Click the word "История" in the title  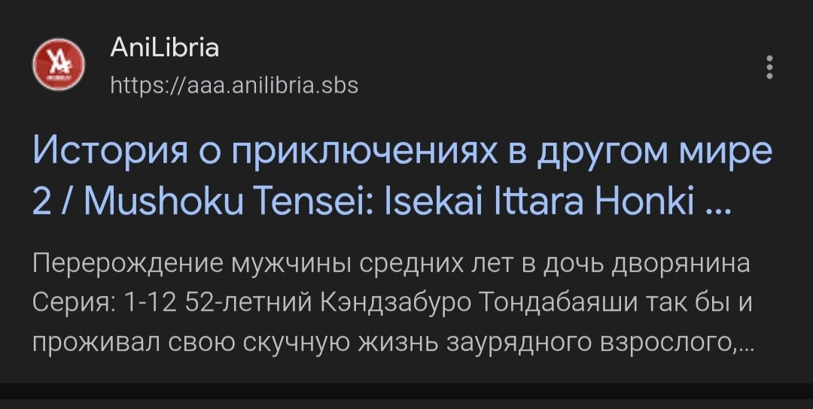pos(117,153)
